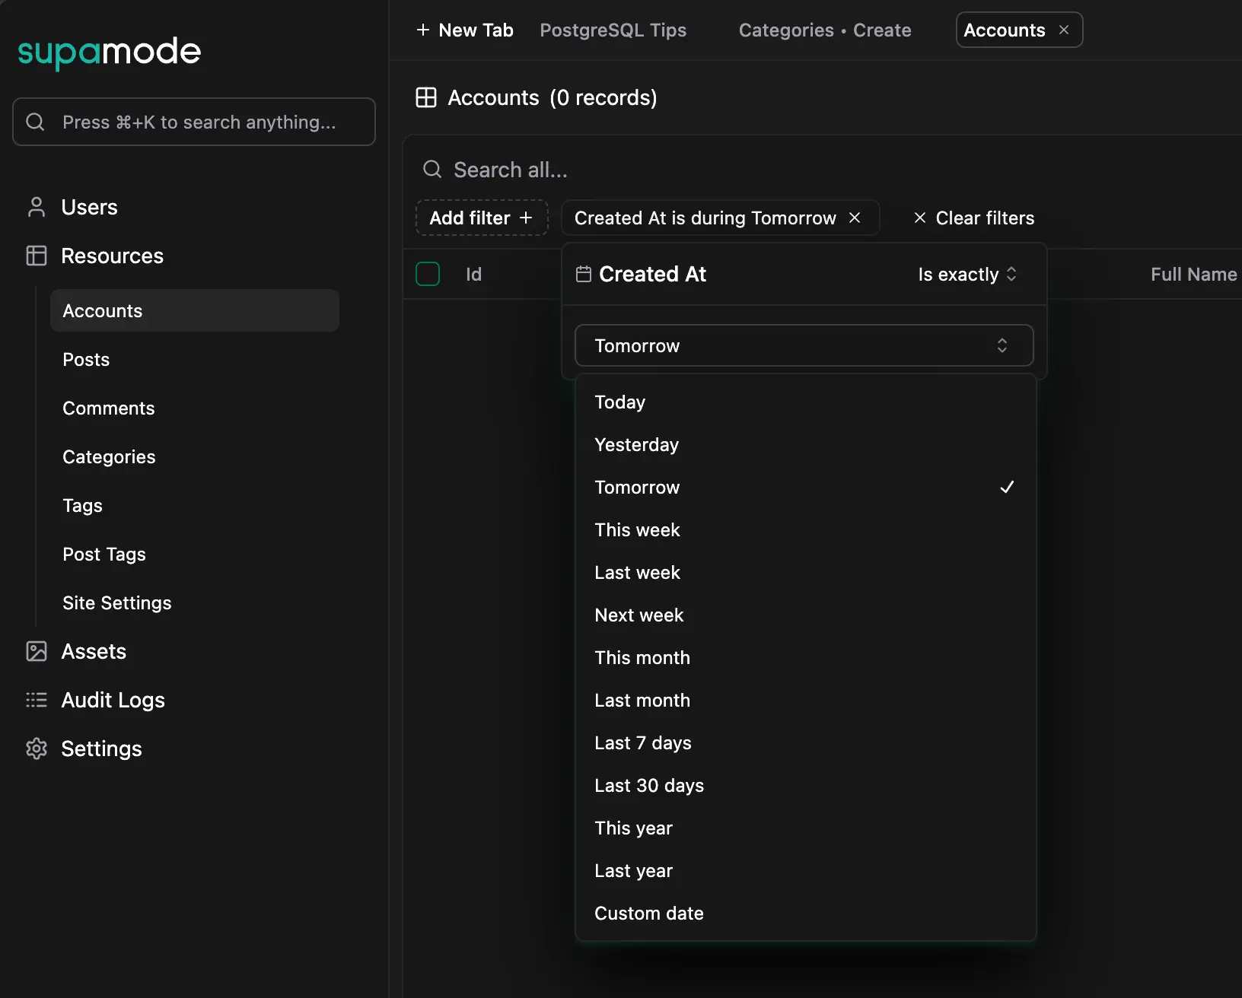Viewport: 1242px width, 998px height.
Task: Select This month option
Action: tap(805, 657)
